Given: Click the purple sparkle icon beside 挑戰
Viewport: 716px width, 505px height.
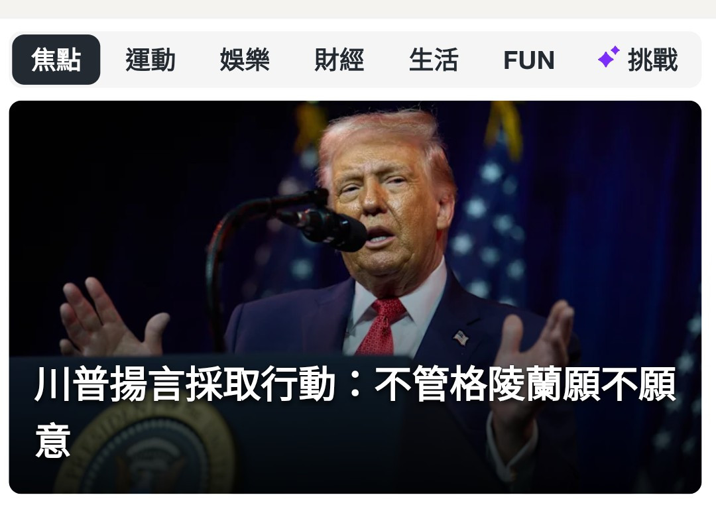Looking at the screenshot, I should point(609,56).
